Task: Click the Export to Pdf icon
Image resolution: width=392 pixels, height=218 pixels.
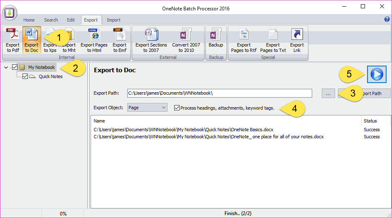Action: click(x=13, y=40)
